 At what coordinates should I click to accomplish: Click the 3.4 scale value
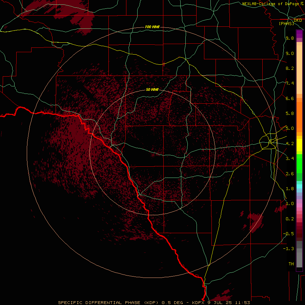click(x=290, y=159)
